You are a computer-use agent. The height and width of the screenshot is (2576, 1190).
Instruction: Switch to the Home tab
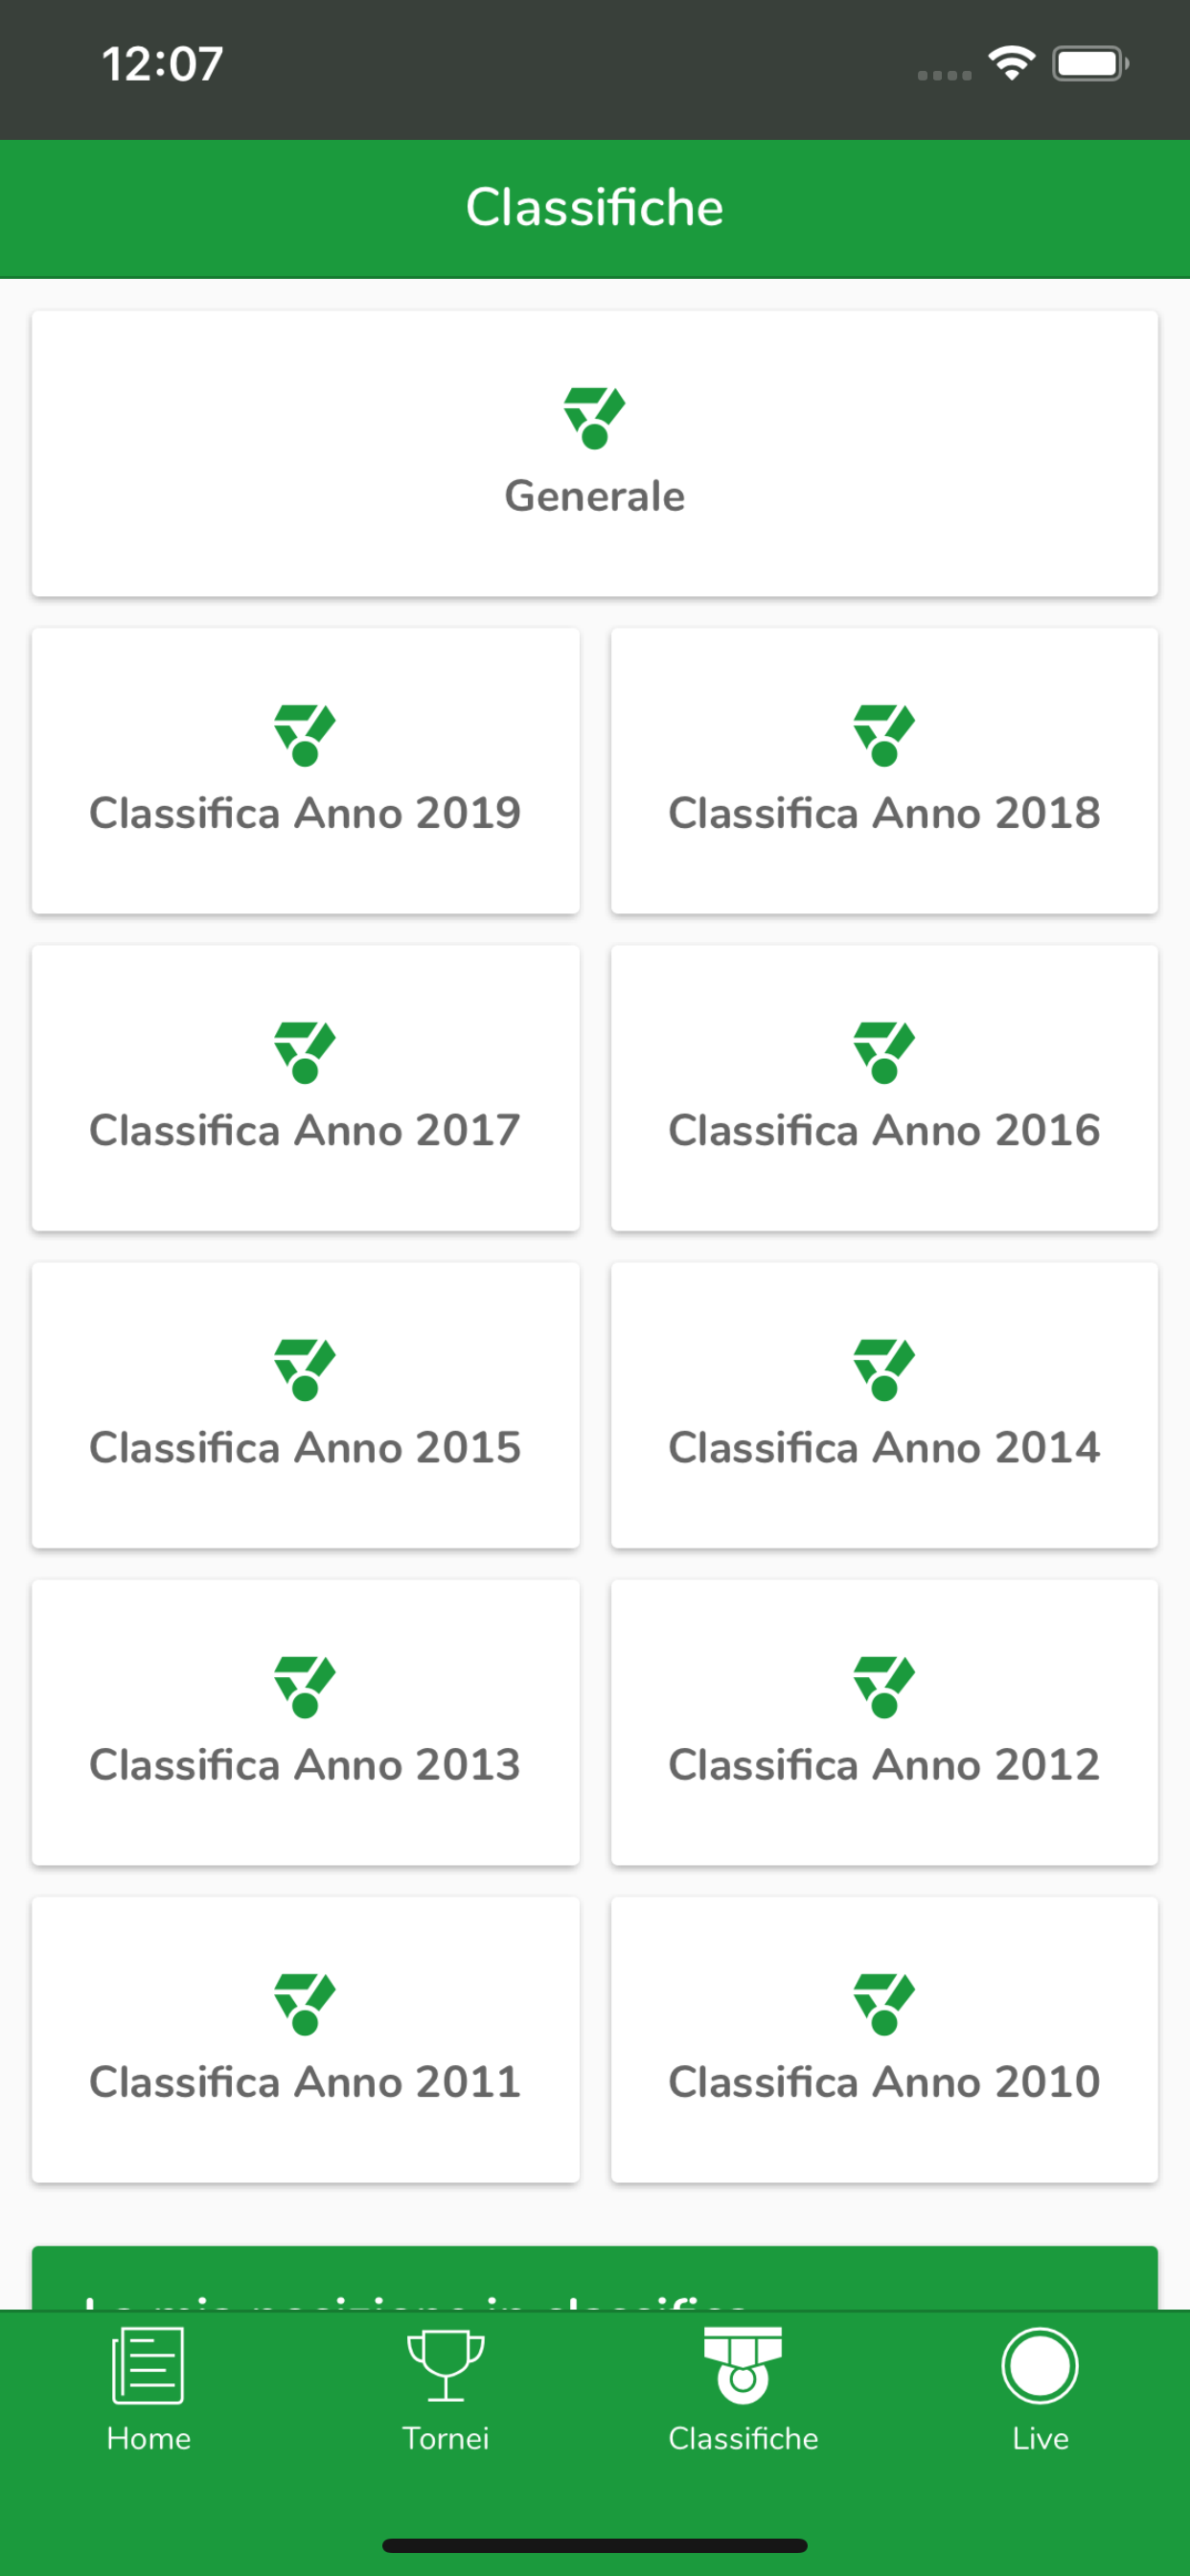pos(149,2390)
